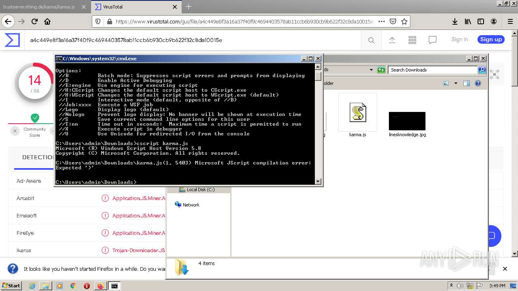Click the FireEye detection Application.JS.Miner result
Image resolution: width=518 pixels, height=291 pixels.
pos(139,233)
